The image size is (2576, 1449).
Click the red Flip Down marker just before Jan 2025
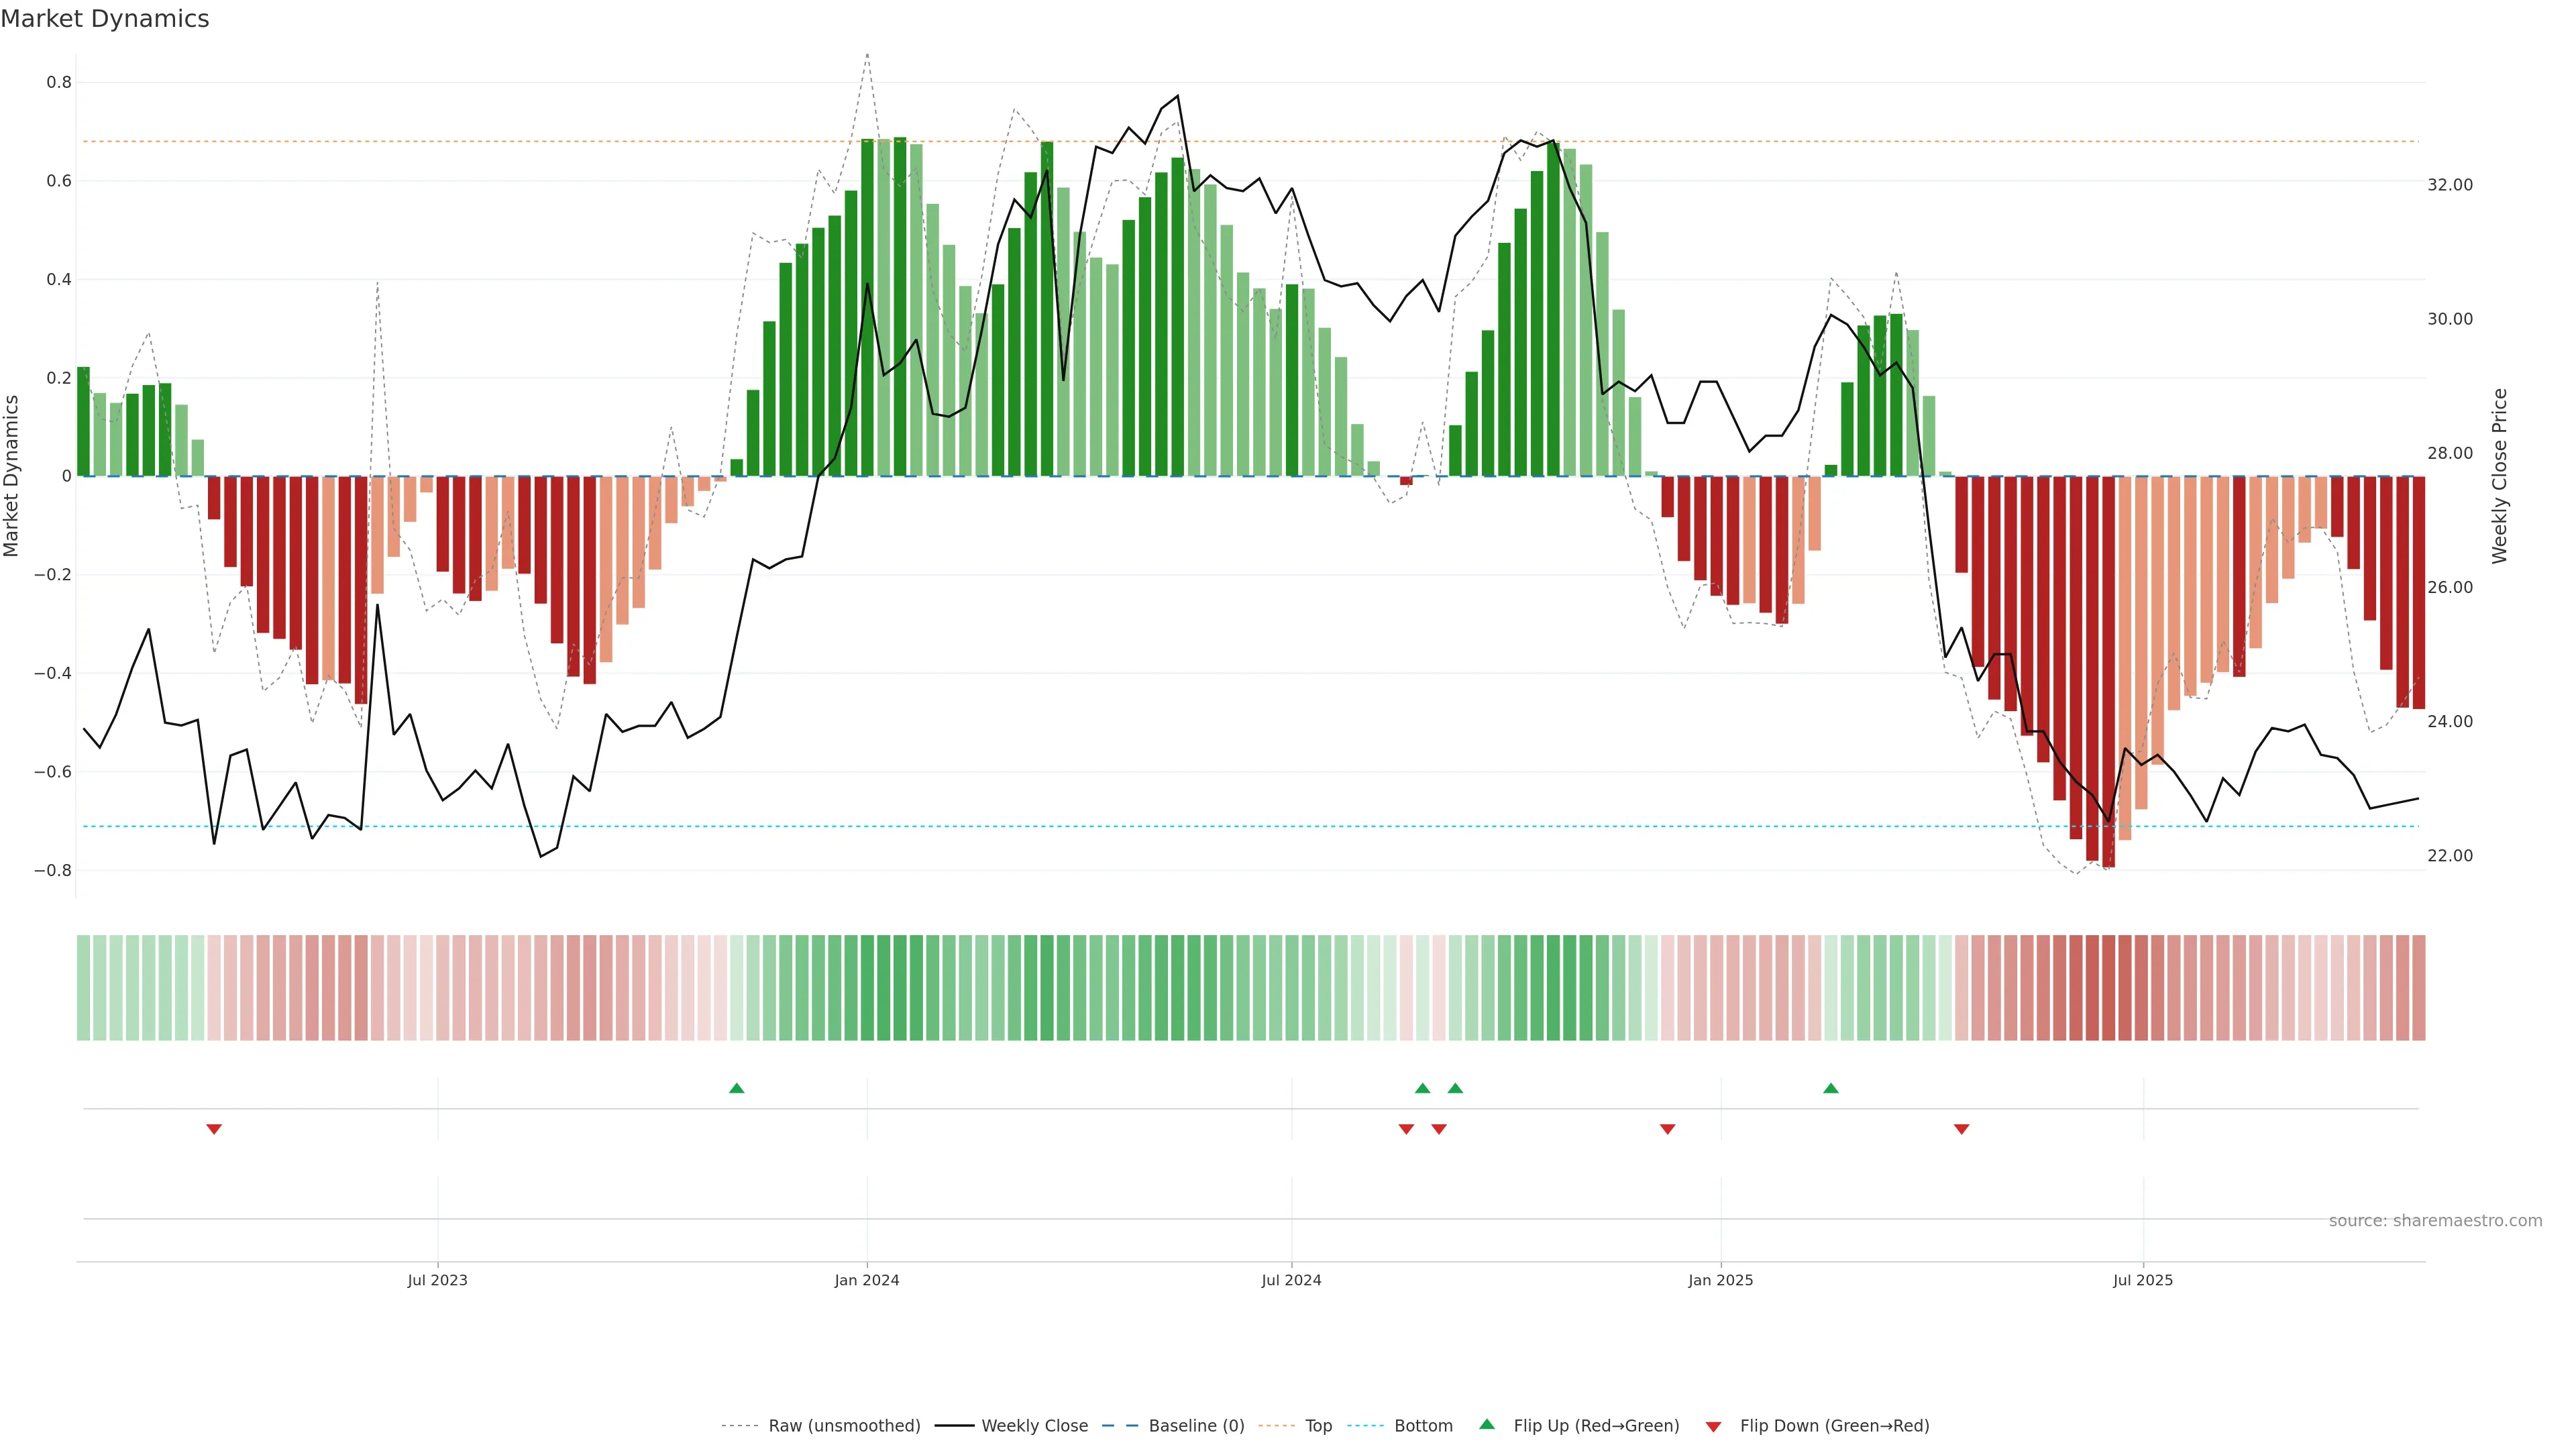1668,1129
